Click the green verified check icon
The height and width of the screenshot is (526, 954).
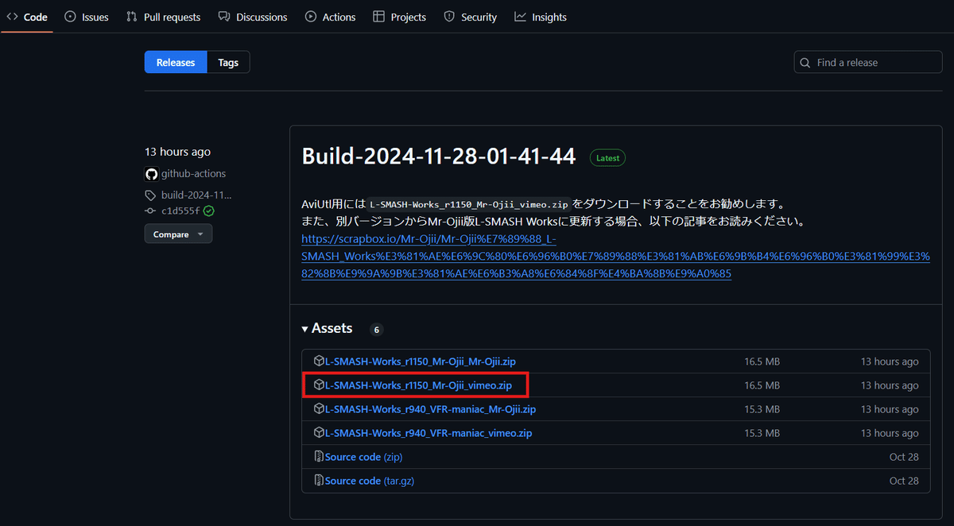click(x=208, y=211)
